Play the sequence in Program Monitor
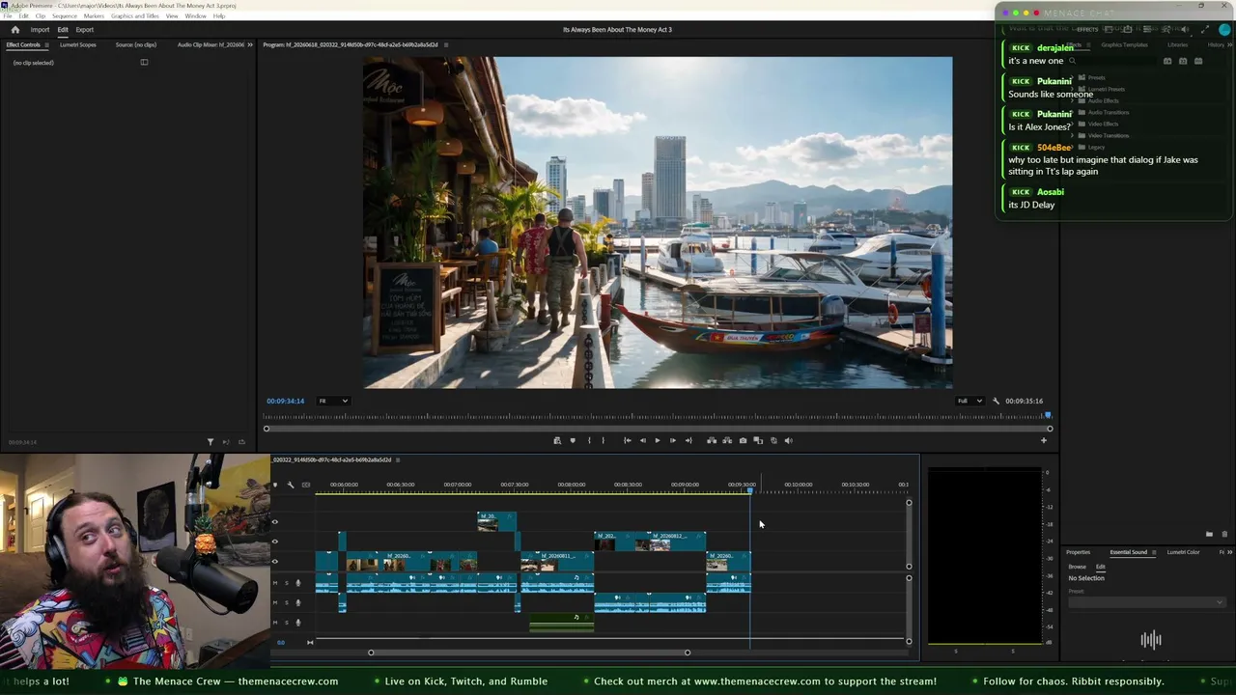Image resolution: width=1236 pixels, height=695 pixels. pyautogui.click(x=658, y=441)
